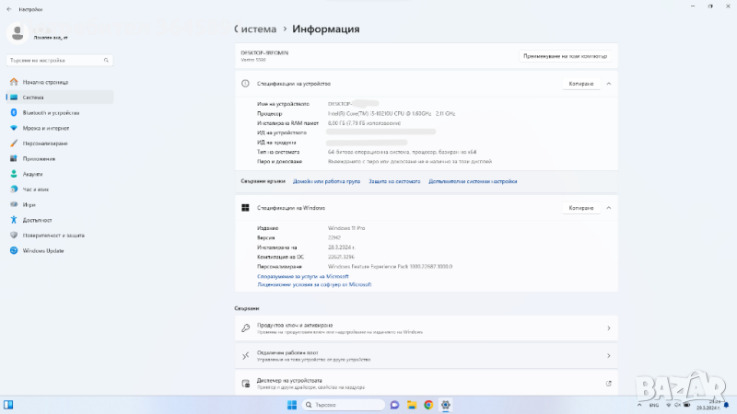Click the rename this computer button
Image resolution: width=737 pixels, height=414 pixels.
point(566,56)
